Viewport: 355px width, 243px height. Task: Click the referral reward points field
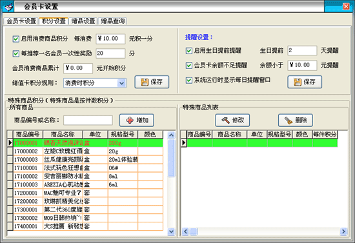click(x=110, y=53)
